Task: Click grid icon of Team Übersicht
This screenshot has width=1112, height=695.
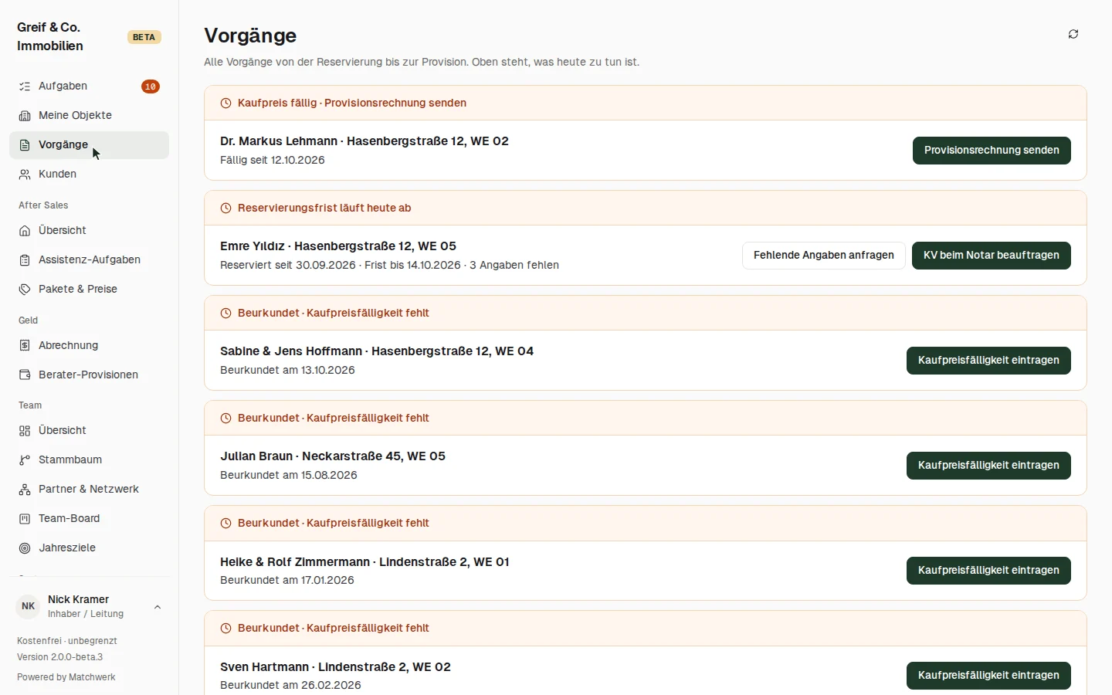Action: 25,431
